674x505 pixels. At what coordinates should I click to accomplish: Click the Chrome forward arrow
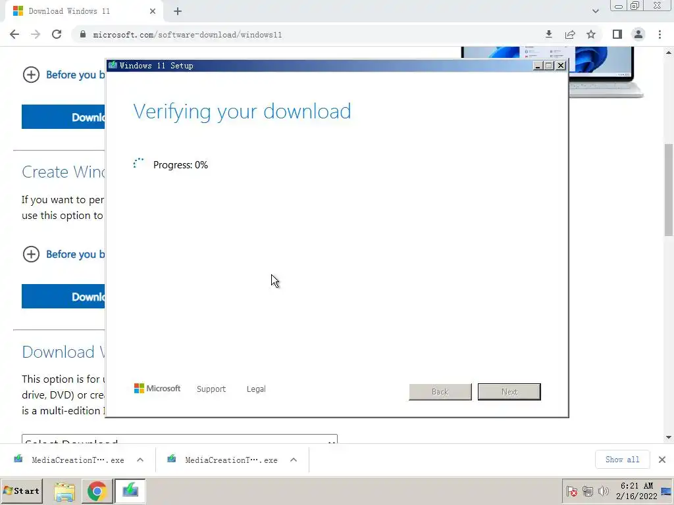[x=36, y=34]
